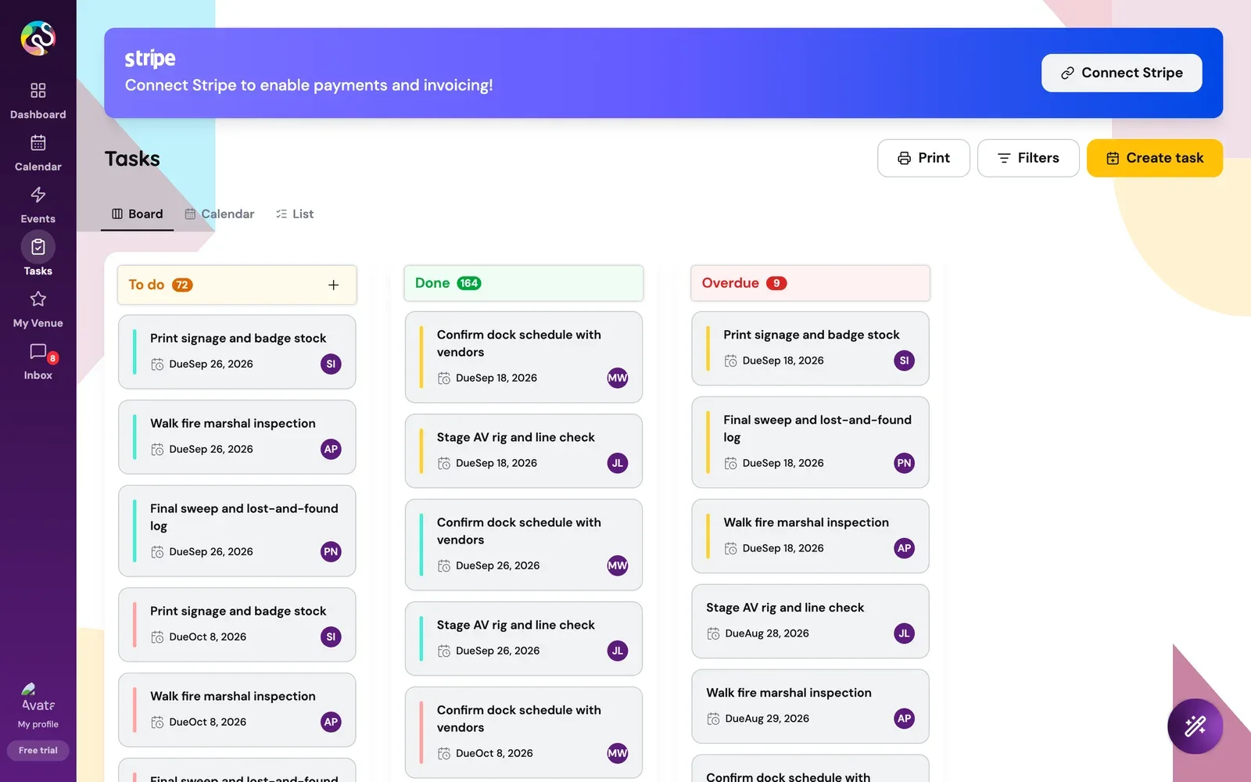The width and height of the screenshot is (1251, 782).
Task: Open To do Final sweep card due Sep 26
Action: [237, 531]
